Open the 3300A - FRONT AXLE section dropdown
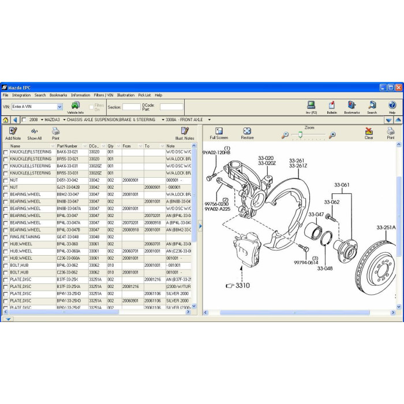 click(x=163, y=120)
